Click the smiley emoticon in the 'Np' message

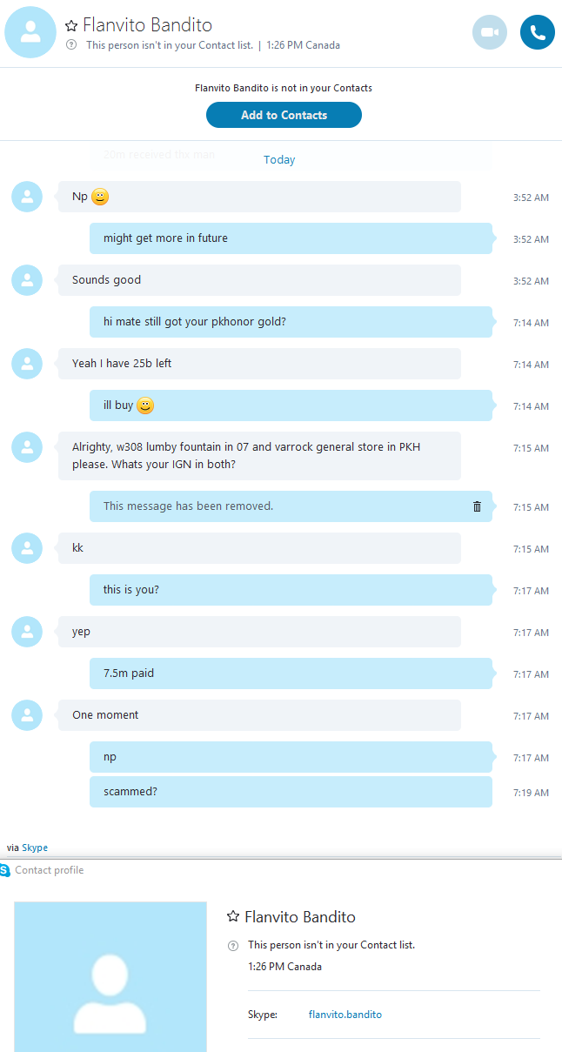[100, 198]
